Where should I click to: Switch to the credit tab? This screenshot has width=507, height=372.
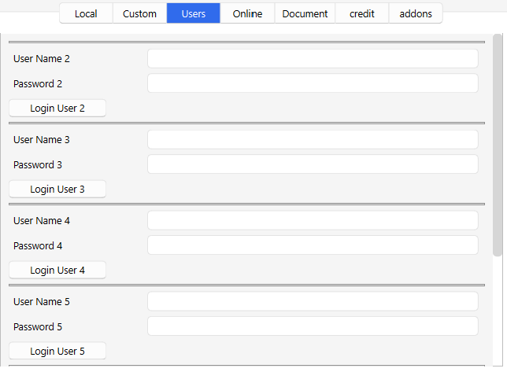click(362, 13)
